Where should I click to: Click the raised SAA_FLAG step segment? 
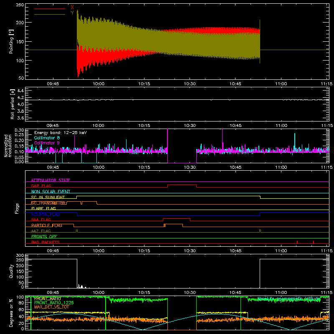click(x=177, y=219)
